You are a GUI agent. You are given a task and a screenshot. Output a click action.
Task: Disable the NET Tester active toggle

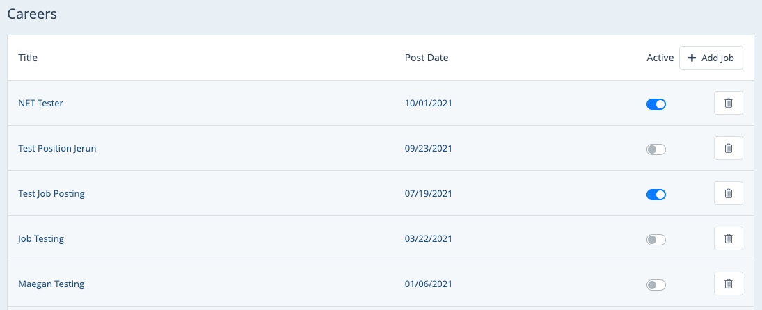click(x=656, y=104)
